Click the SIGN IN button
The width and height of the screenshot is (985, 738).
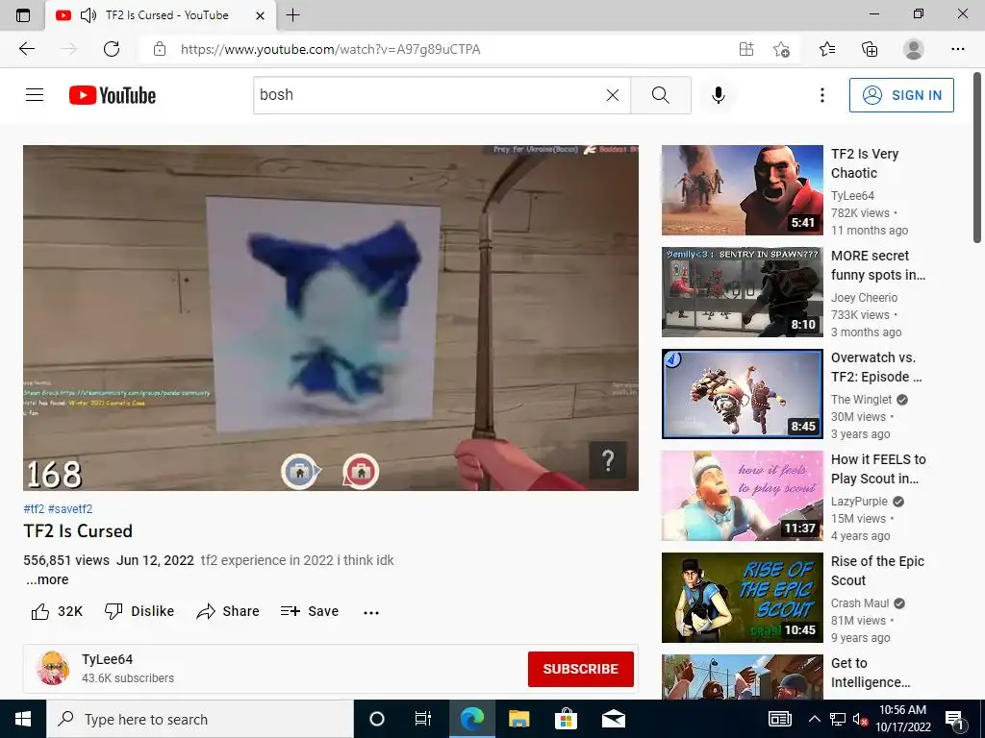click(x=901, y=95)
